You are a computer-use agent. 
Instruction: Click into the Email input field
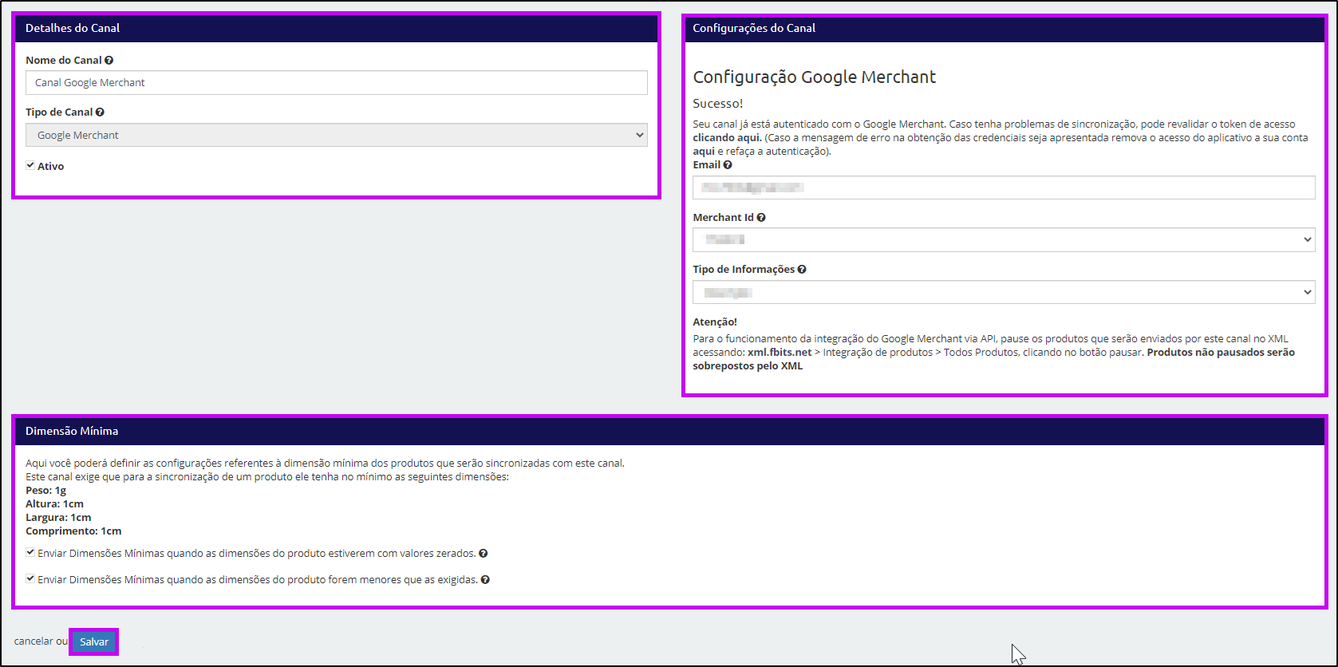1004,187
